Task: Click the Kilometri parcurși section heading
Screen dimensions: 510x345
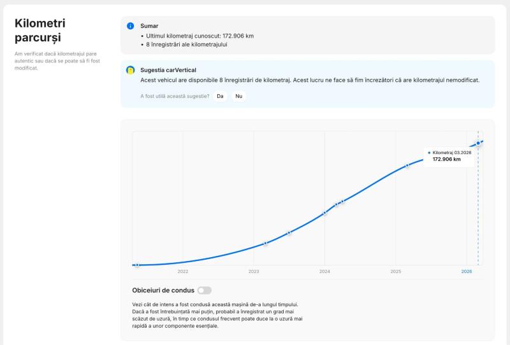Action: (40, 30)
